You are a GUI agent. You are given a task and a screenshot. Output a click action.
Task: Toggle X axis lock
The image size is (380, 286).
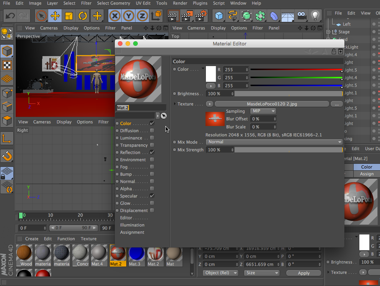[115, 16]
